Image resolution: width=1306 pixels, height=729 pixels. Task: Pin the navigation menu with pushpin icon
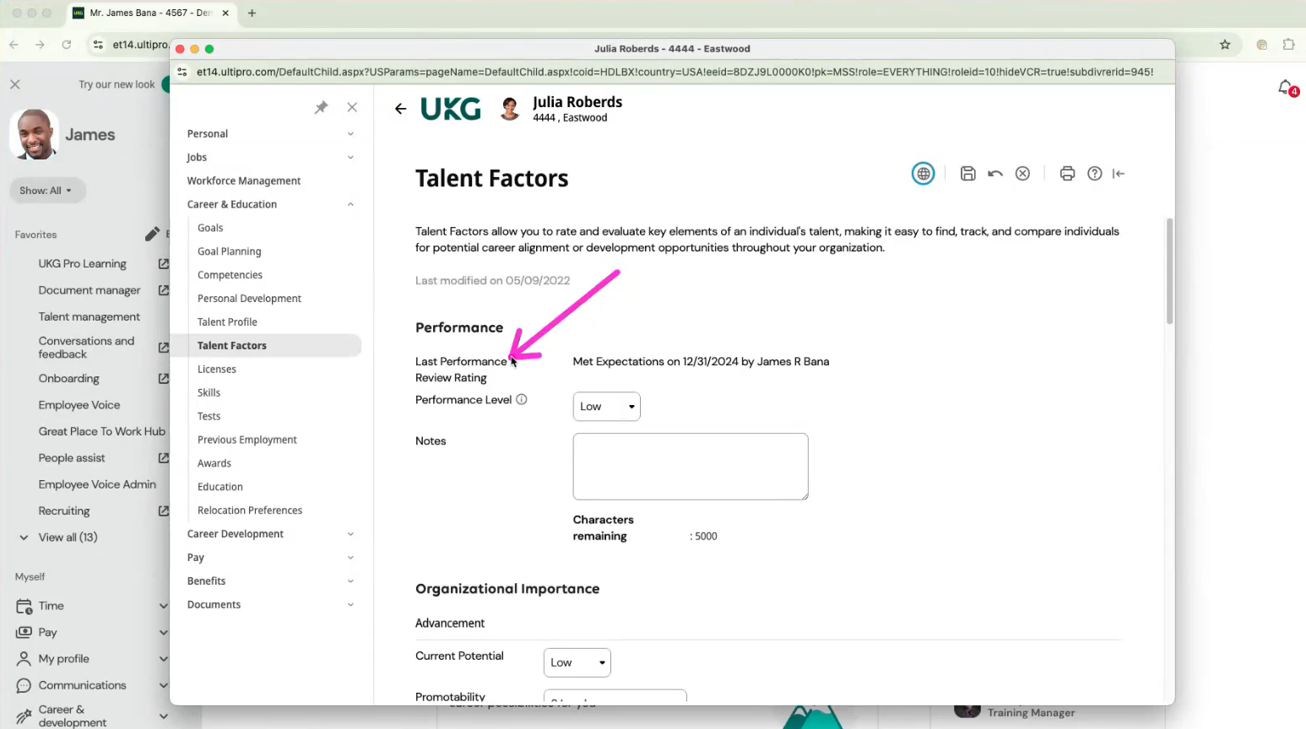point(321,107)
